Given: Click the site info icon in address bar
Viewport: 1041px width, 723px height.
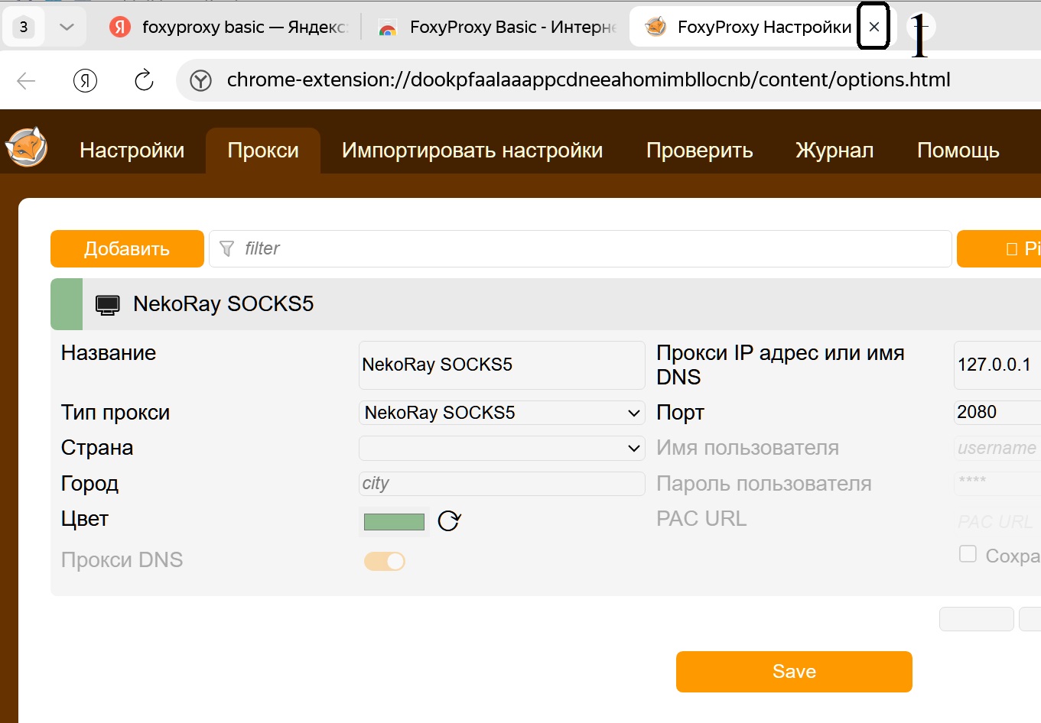Looking at the screenshot, I should [200, 80].
